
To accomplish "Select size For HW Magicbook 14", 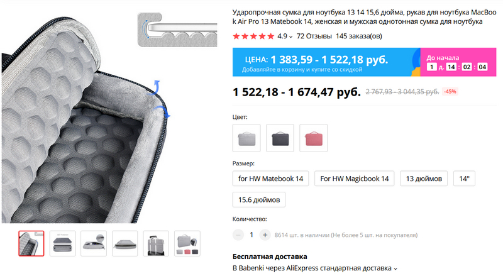I will (x=355, y=179).
